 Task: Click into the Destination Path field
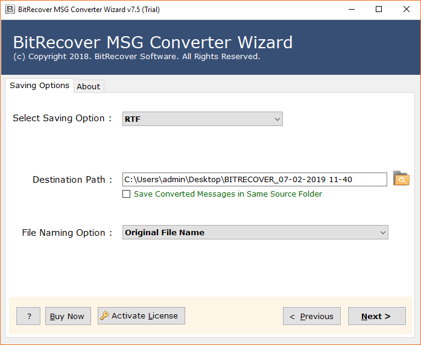[x=255, y=179]
